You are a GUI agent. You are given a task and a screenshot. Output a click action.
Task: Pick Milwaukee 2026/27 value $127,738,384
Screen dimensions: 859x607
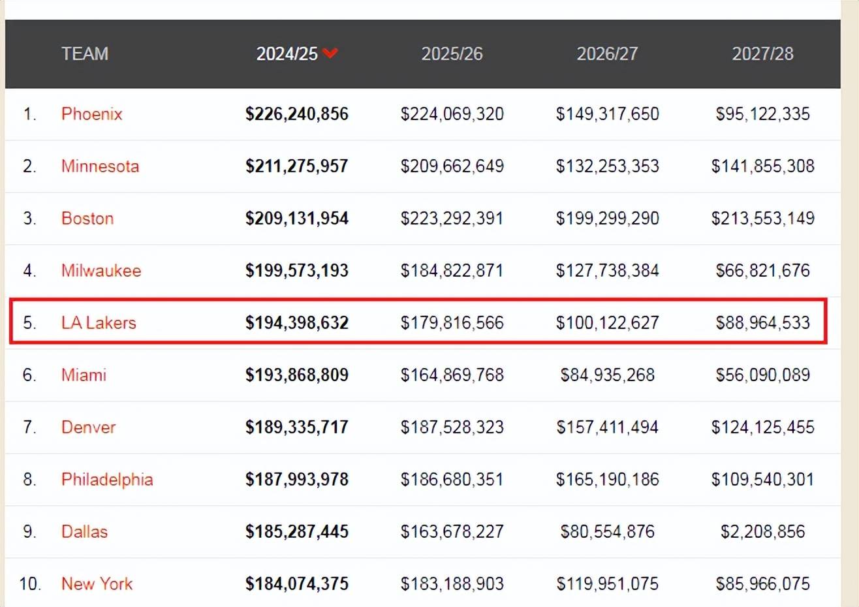click(x=608, y=271)
